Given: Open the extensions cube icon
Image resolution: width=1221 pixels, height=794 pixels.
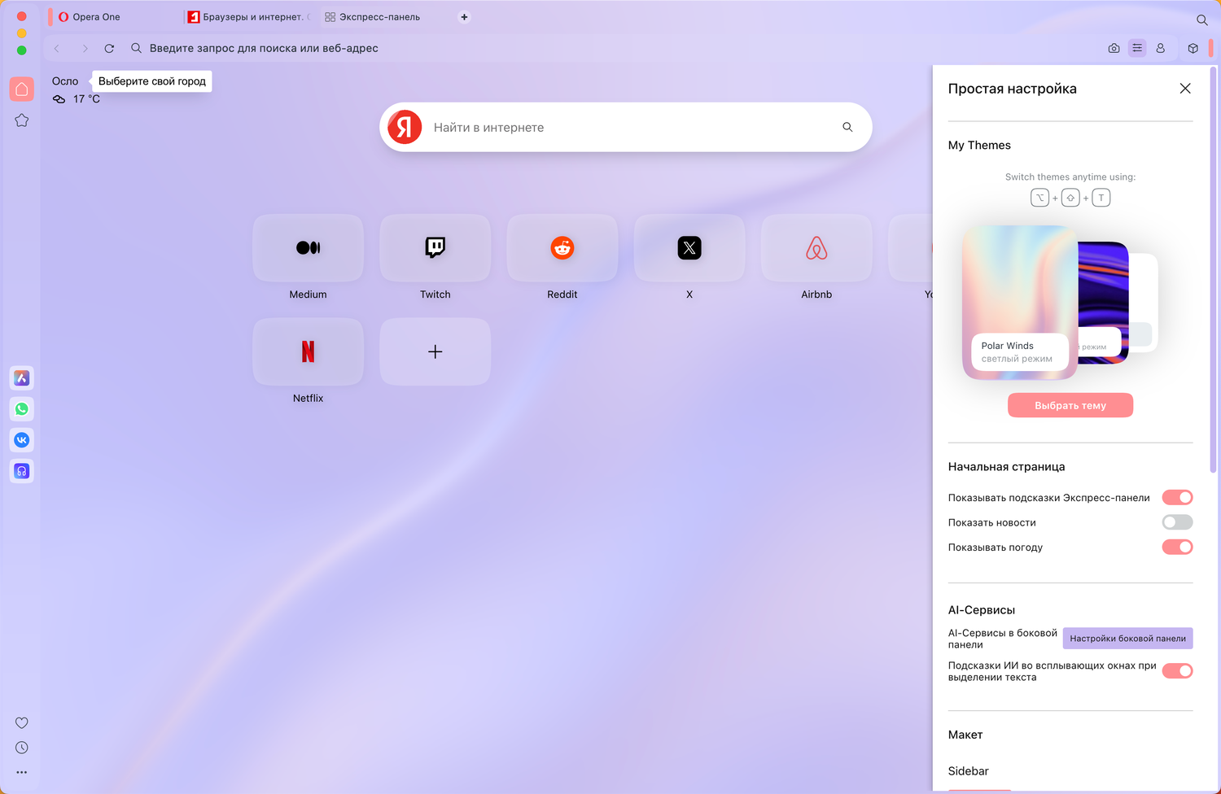Looking at the screenshot, I should pos(1193,48).
